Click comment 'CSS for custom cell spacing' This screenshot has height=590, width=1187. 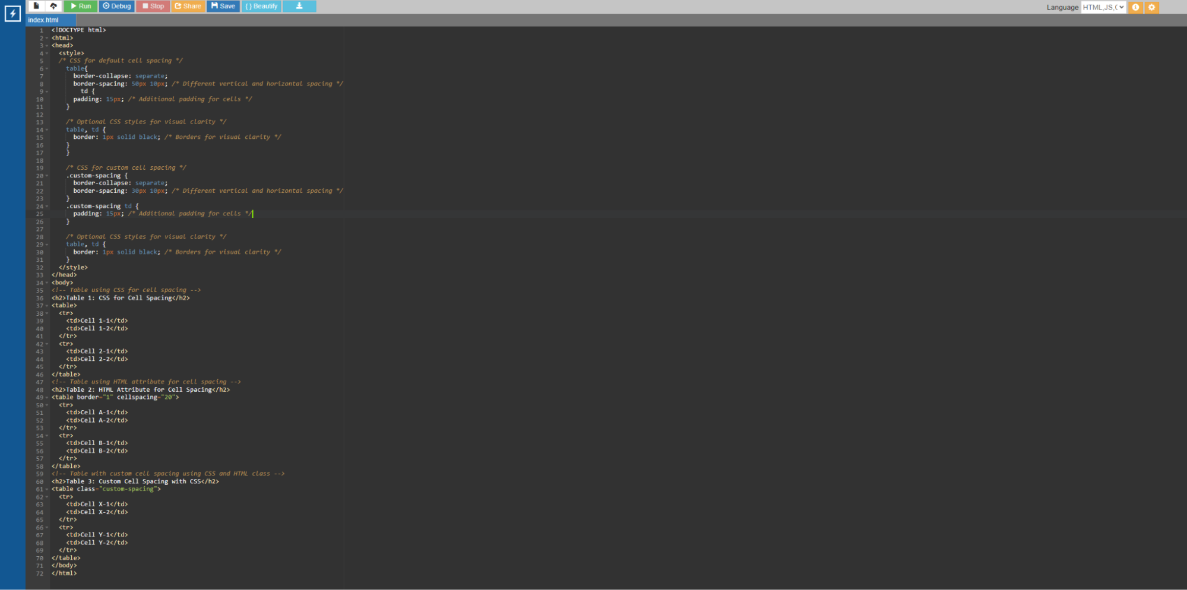pyautogui.click(x=126, y=168)
